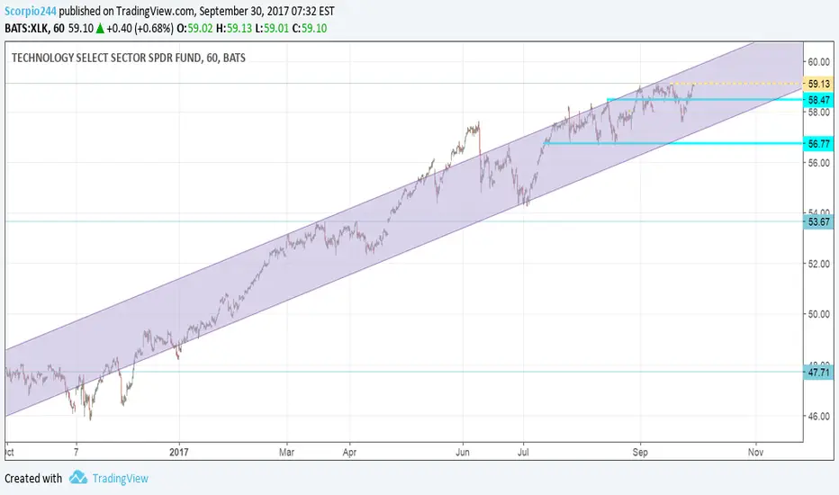Open the Scorpio244 author link

31,11
